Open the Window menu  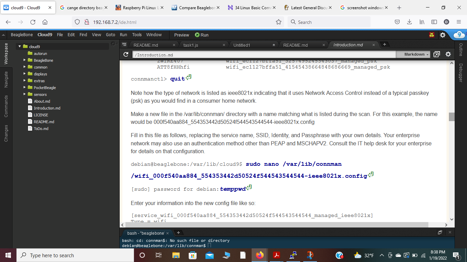pyautogui.click(x=154, y=35)
